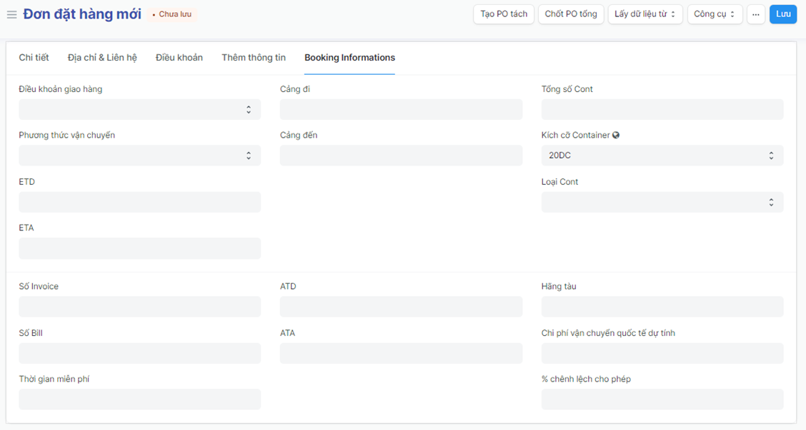Click into the ETD date field

[x=140, y=202]
